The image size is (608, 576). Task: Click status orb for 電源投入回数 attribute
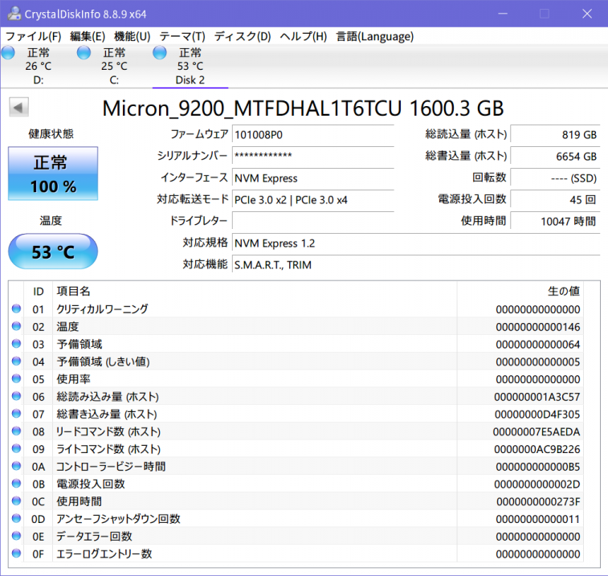click(x=17, y=484)
